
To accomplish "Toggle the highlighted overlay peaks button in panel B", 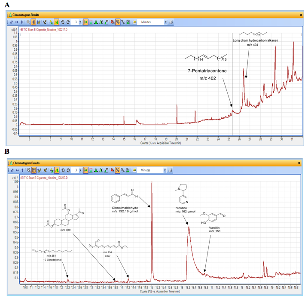I will tap(57, 170).
